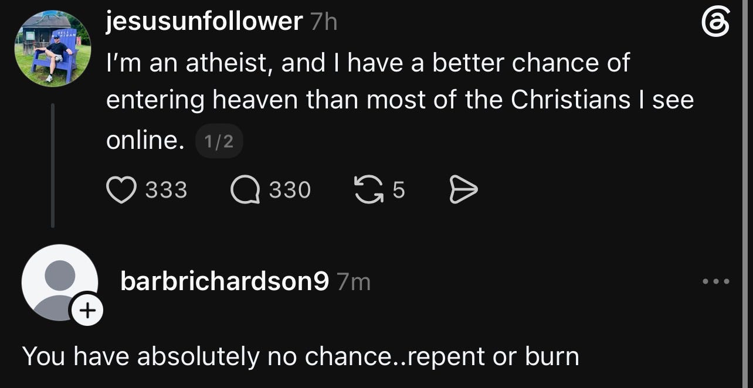Open the 7m timestamp on the reply
This screenshot has height=388, width=753.
pyautogui.click(x=354, y=283)
